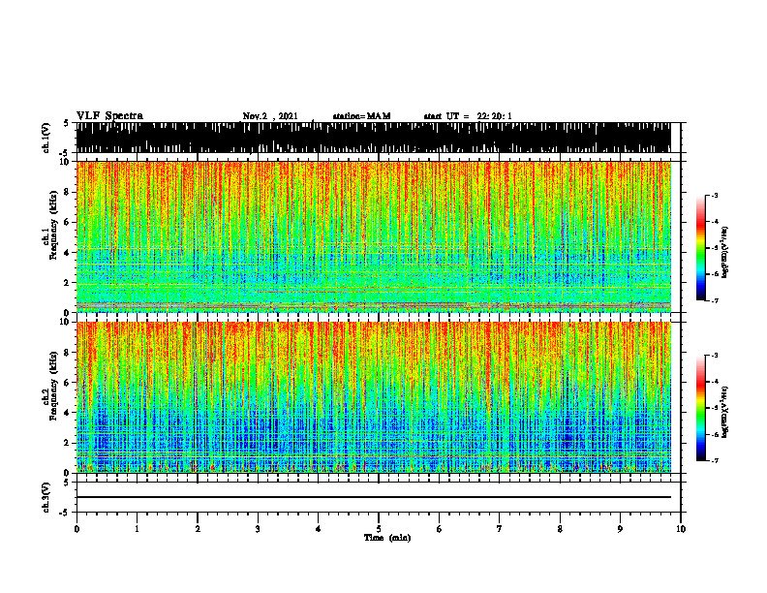Click time axis tick label "9"
Viewport: 767px width, 593px height.
click(620, 529)
